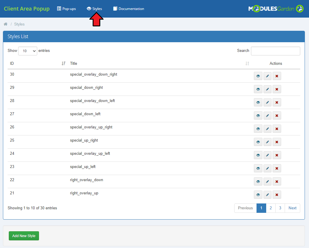Delete the right_overlay_down style
The width and height of the screenshot is (309, 248).
point(277,182)
